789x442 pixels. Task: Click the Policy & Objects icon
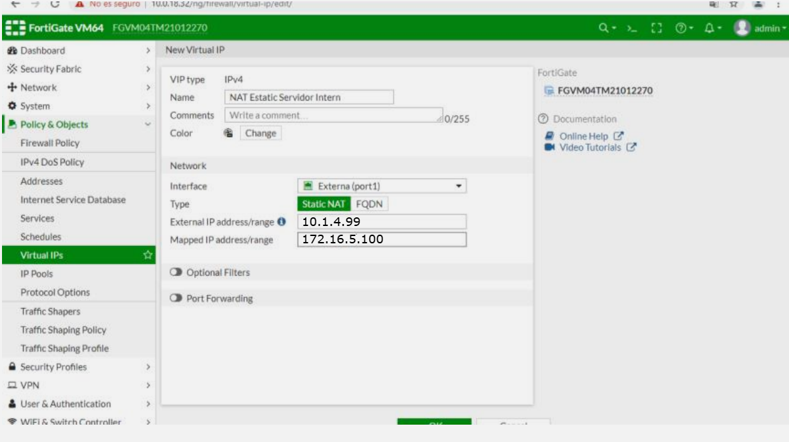(12, 124)
